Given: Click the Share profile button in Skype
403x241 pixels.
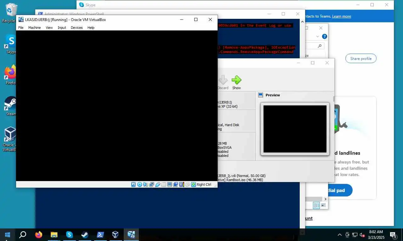Looking at the screenshot, I should tap(361, 59).
